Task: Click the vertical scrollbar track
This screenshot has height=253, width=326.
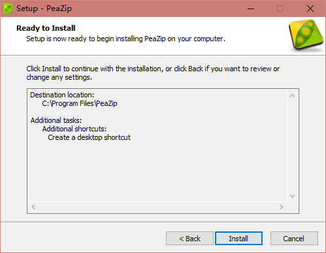Action: [x=293, y=146]
